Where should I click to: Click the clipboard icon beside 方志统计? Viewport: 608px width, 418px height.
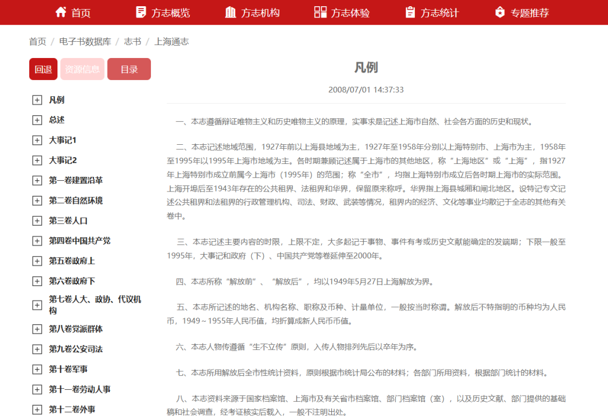pyautogui.click(x=410, y=12)
